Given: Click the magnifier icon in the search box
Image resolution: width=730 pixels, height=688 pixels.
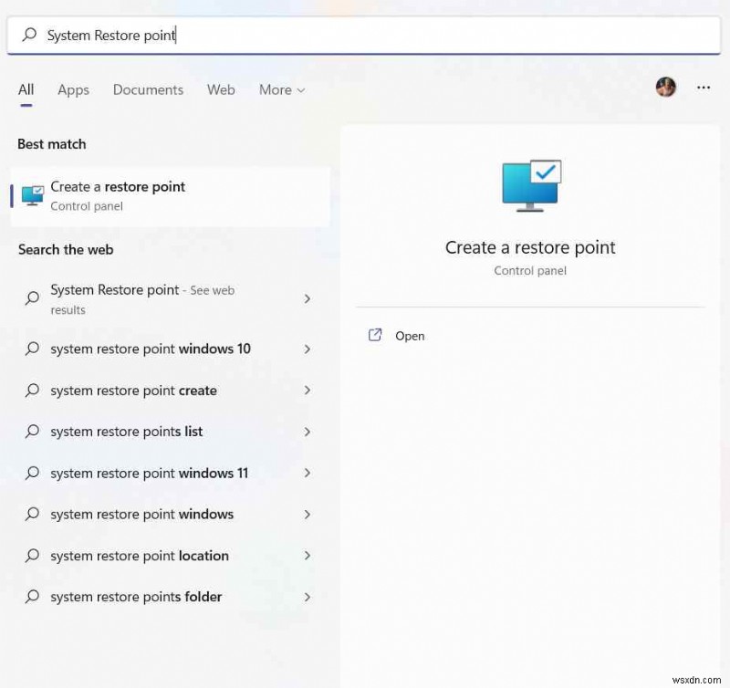Looking at the screenshot, I should 30,35.
